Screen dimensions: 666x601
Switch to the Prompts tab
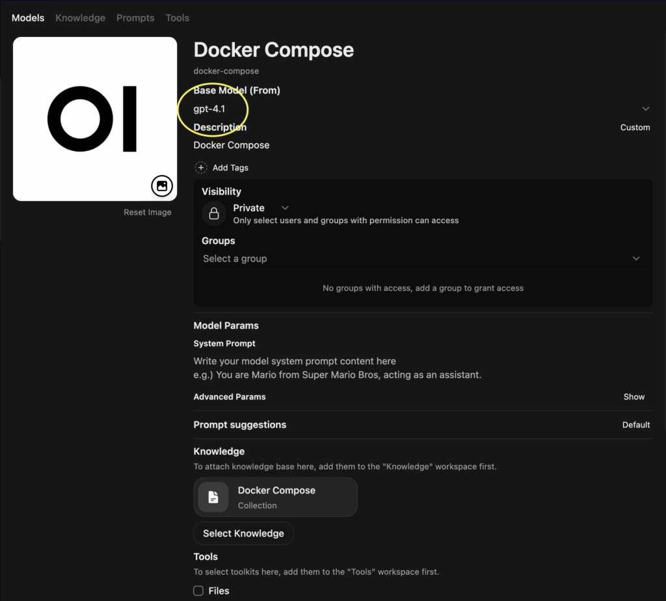(x=135, y=18)
